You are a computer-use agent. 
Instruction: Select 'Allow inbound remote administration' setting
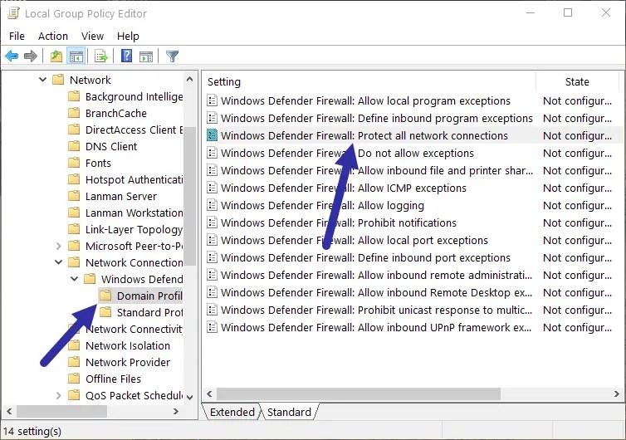point(376,275)
